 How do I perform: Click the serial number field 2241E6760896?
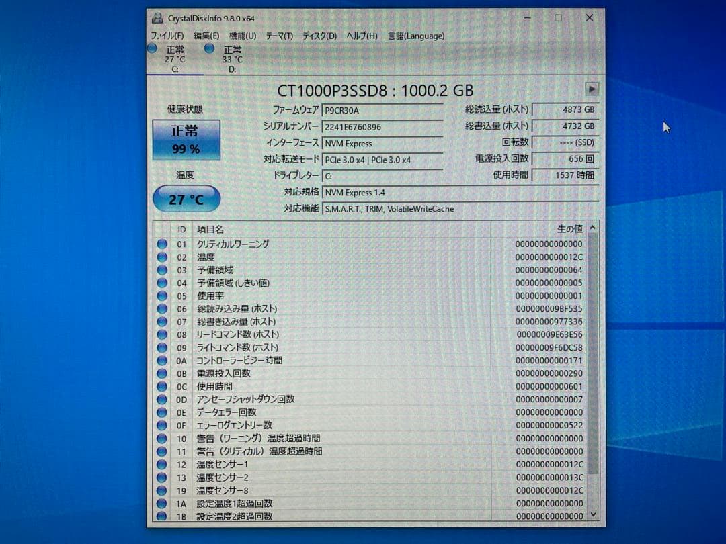point(382,127)
